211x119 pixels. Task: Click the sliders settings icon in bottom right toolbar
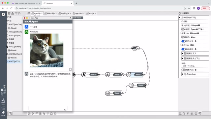point(200,114)
